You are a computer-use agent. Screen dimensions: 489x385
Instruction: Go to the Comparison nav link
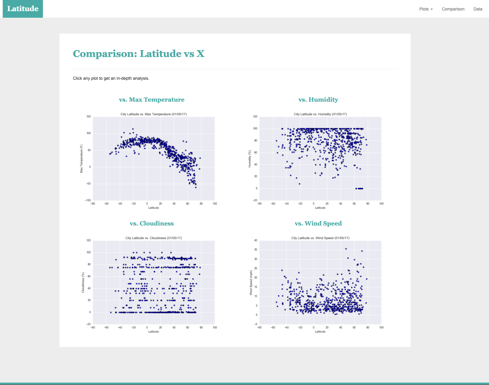(x=453, y=9)
